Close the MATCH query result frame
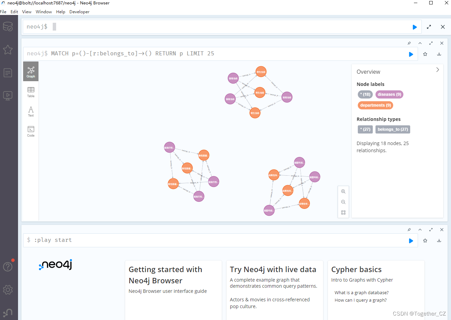The image size is (451, 320). (x=442, y=43)
